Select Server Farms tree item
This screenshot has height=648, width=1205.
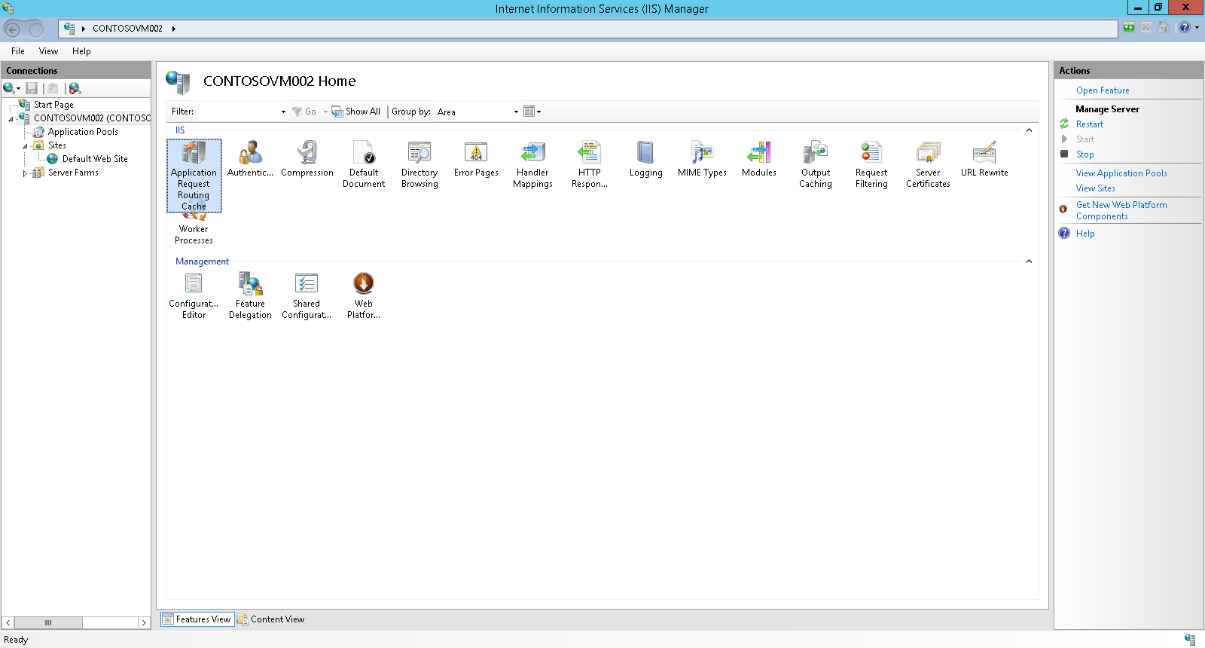tap(73, 173)
